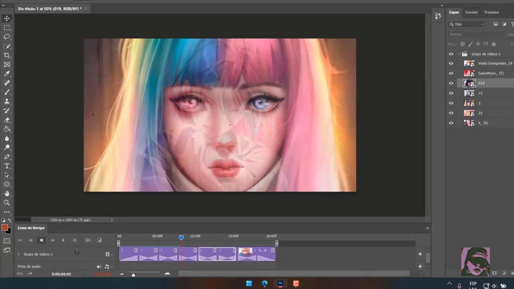This screenshot has height=289, width=514.
Task: Select the Lasso tool
Action: 7,37
